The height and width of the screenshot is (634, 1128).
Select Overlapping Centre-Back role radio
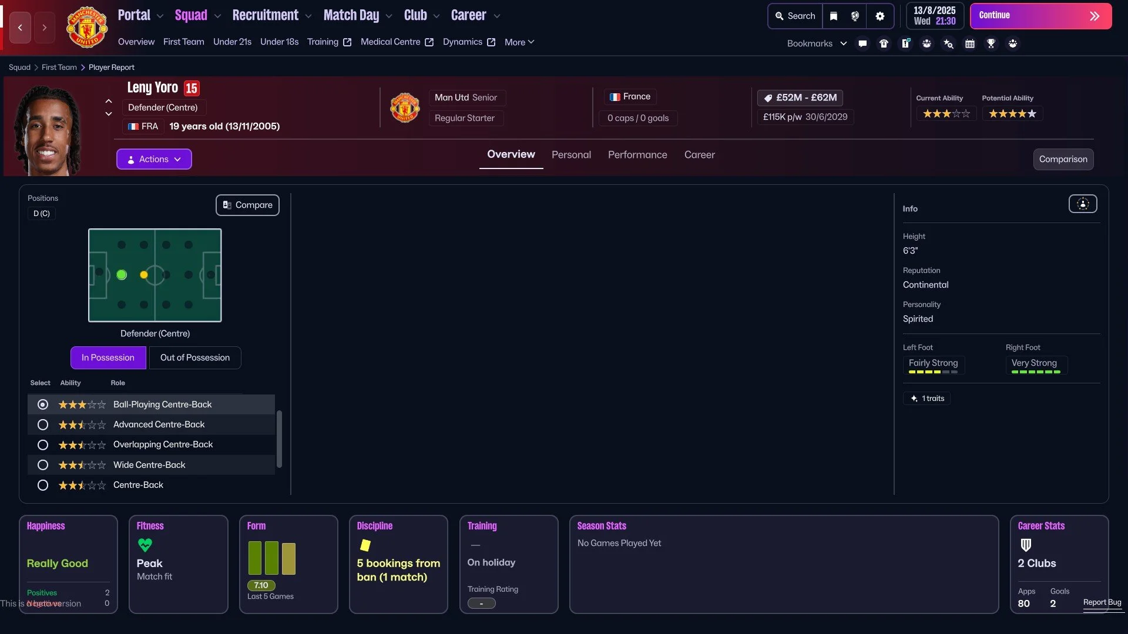(43, 445)
